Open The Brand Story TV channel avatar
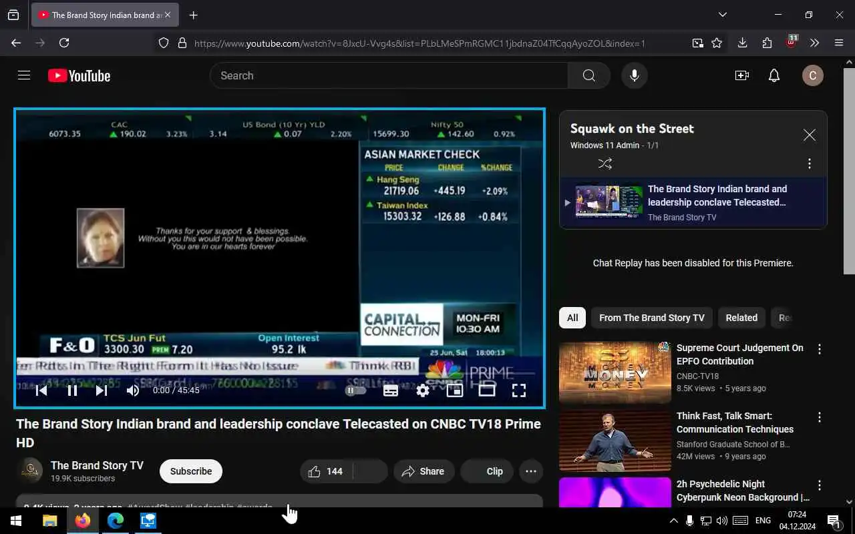 pos(29,471)
